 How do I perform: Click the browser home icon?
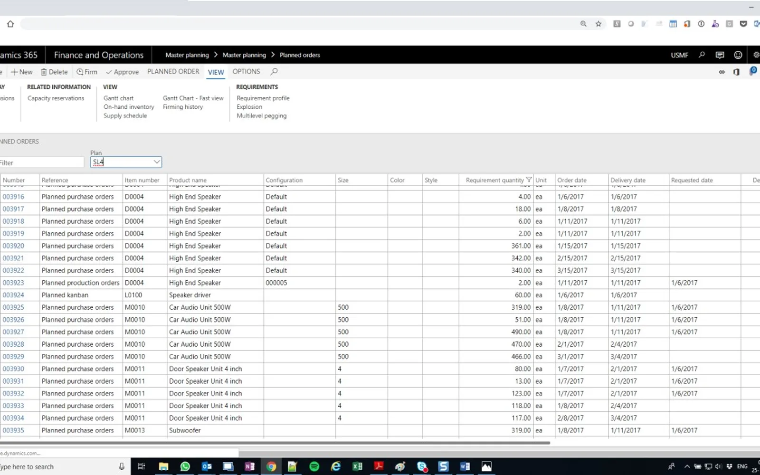tap(10, 24)
